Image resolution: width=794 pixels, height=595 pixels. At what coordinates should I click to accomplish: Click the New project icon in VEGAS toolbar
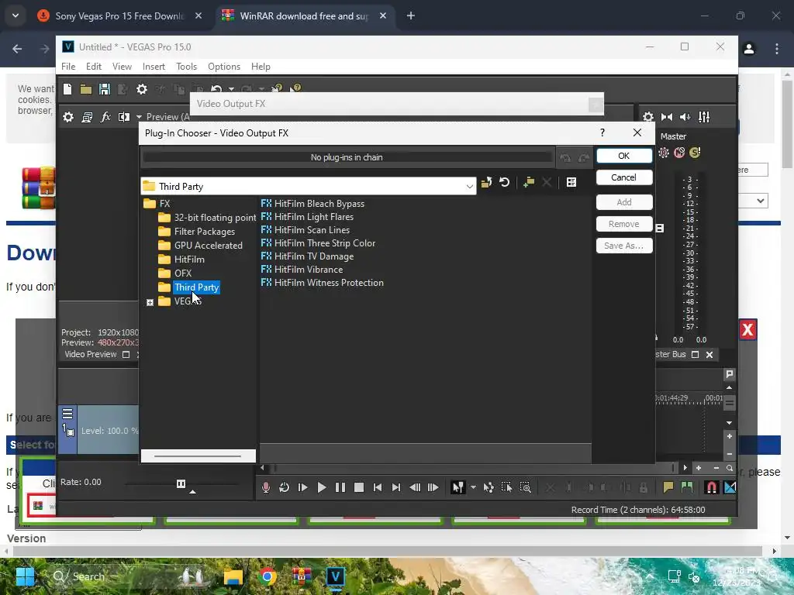(67, 90)
